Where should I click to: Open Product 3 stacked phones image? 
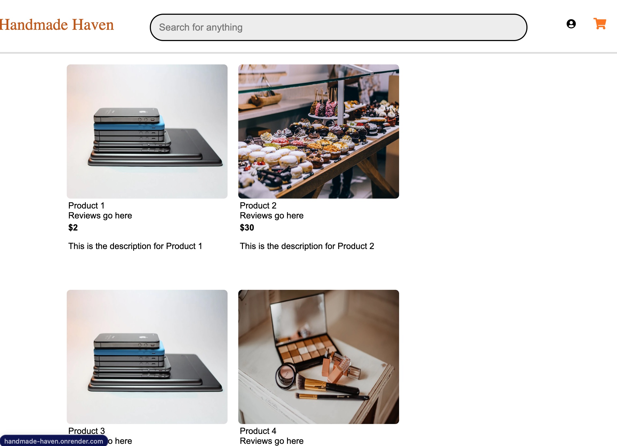147,357
